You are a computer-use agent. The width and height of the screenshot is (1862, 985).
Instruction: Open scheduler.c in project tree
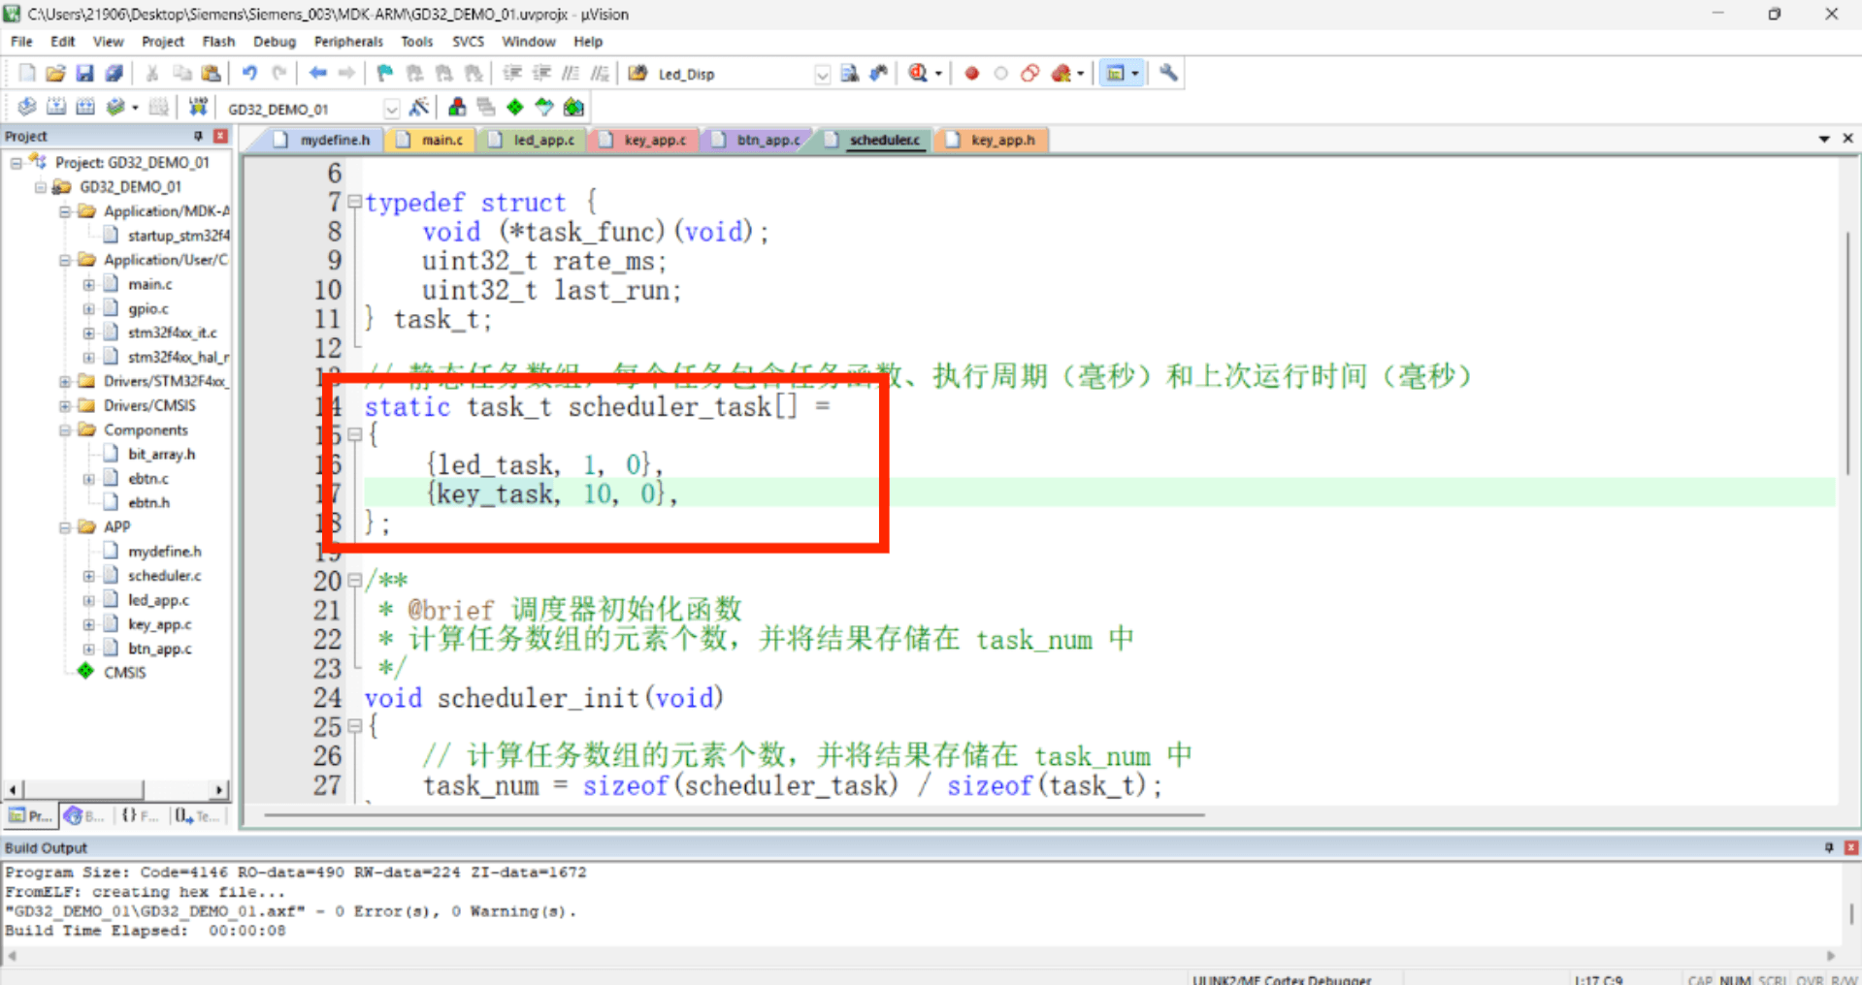point(164,576)
